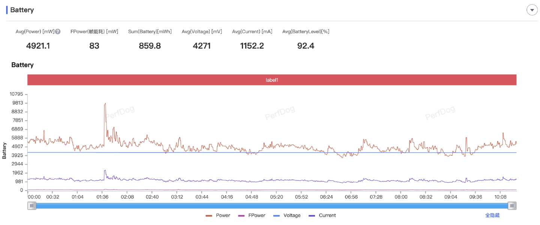Click the Avg(Current) value 1152.2
This screenshot has width=540, height=225.
pyautogui.click(x=252, y=46)
